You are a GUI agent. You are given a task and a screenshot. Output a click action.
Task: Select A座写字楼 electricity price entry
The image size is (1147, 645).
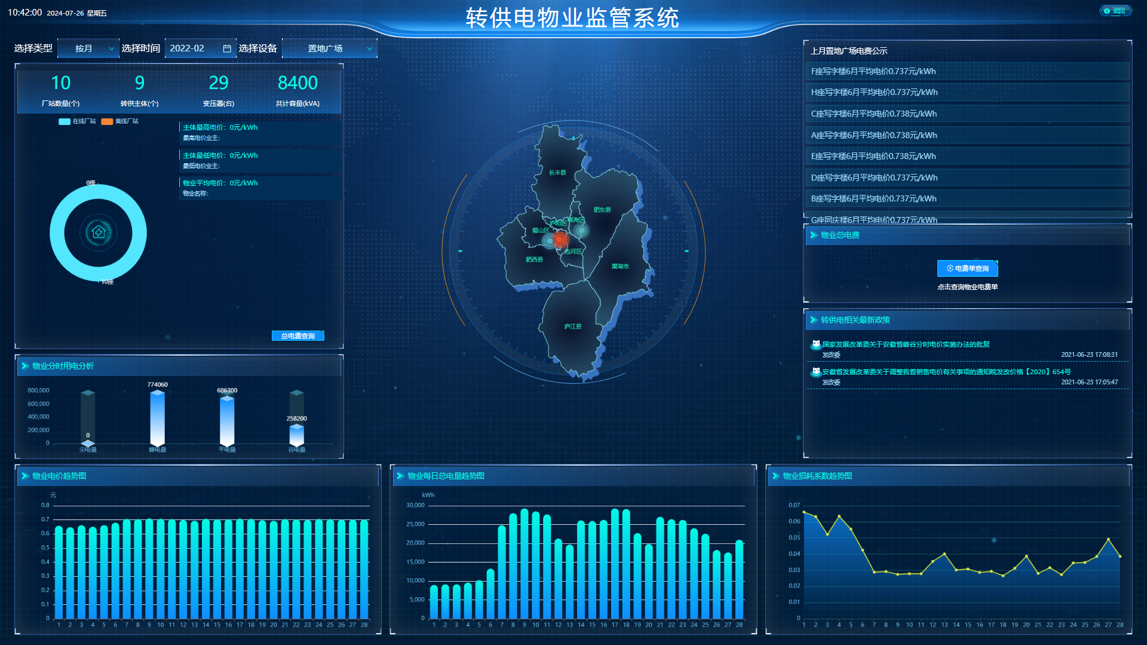tap(966, 135)
